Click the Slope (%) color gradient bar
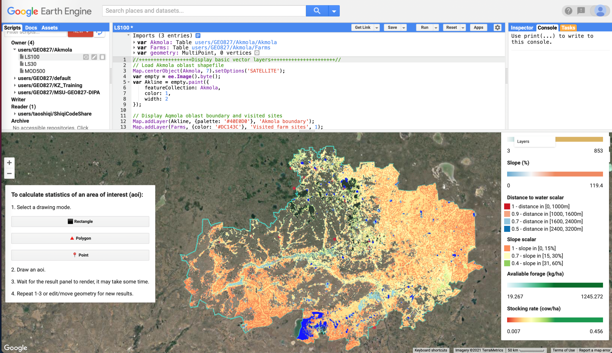This screenshot has width=612, height=353. (555, 174)
